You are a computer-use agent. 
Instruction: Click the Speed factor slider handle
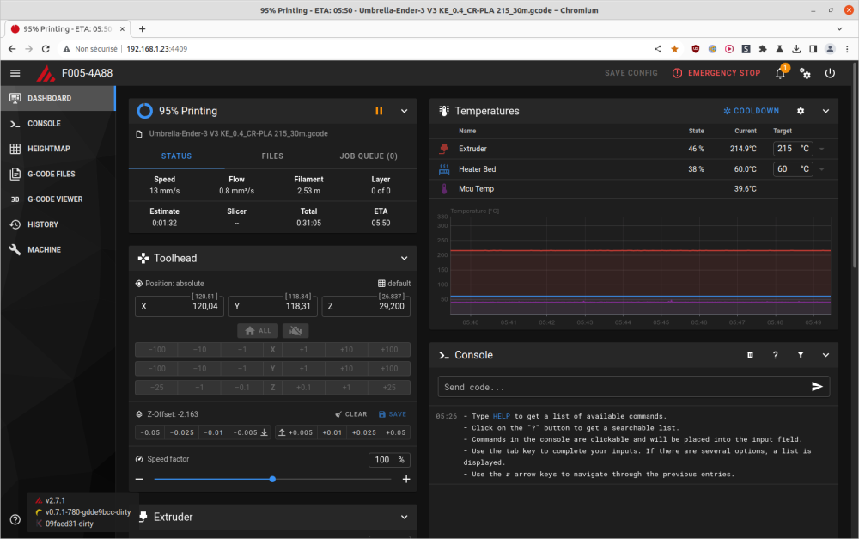272,479
